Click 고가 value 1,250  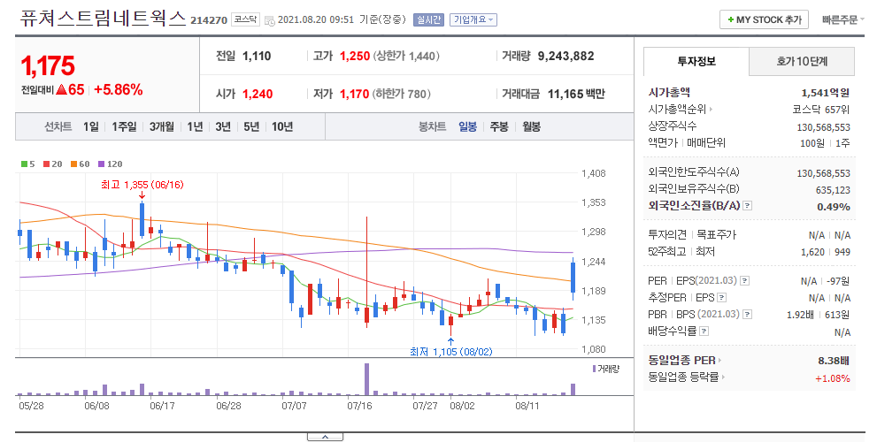click(x=355, y=56)
